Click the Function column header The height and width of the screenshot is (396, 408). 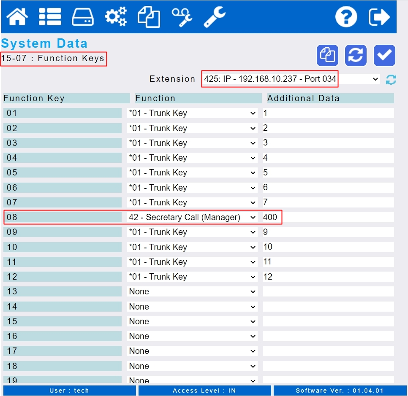pos(198,98)
